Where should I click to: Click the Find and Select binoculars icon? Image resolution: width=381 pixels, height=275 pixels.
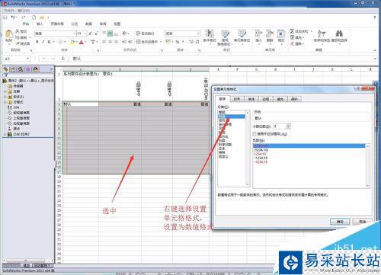click(x=339, y=34)
